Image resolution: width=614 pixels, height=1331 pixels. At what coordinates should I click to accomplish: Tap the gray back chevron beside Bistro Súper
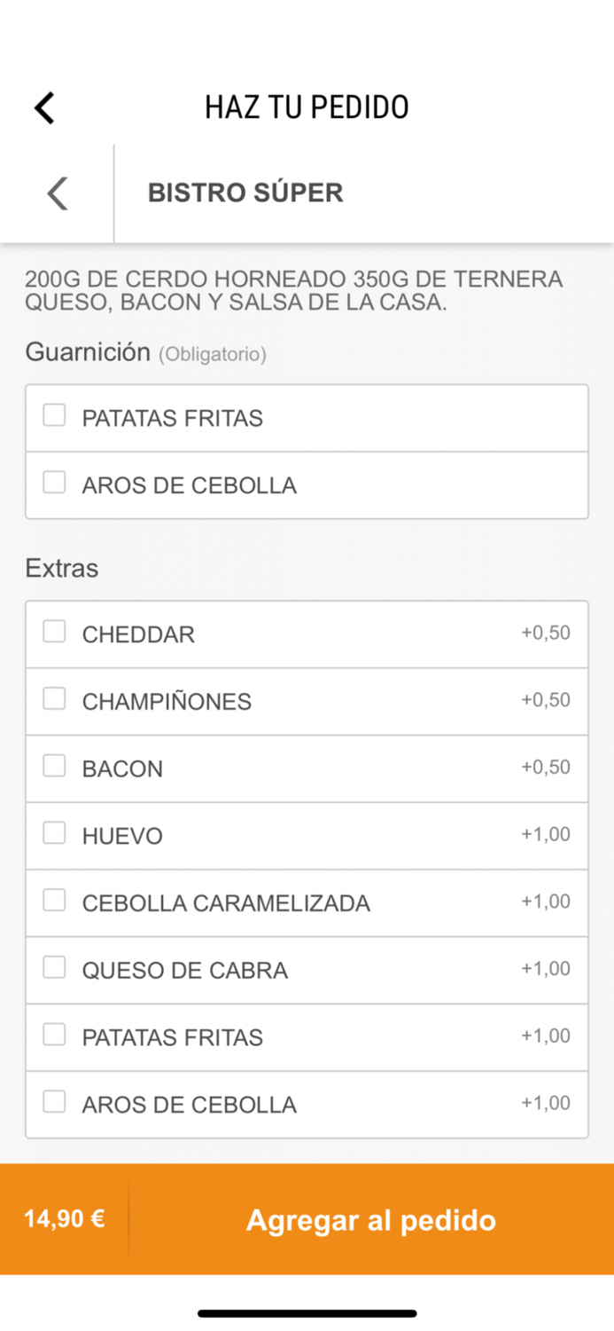58,193
